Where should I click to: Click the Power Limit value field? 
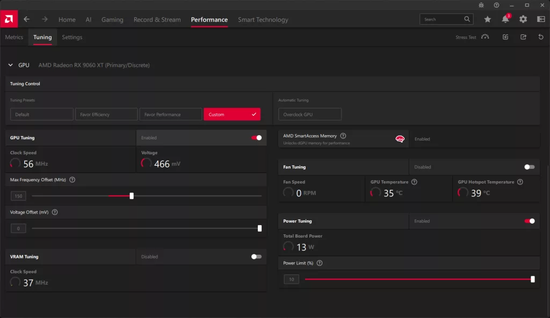click(291, 279)
